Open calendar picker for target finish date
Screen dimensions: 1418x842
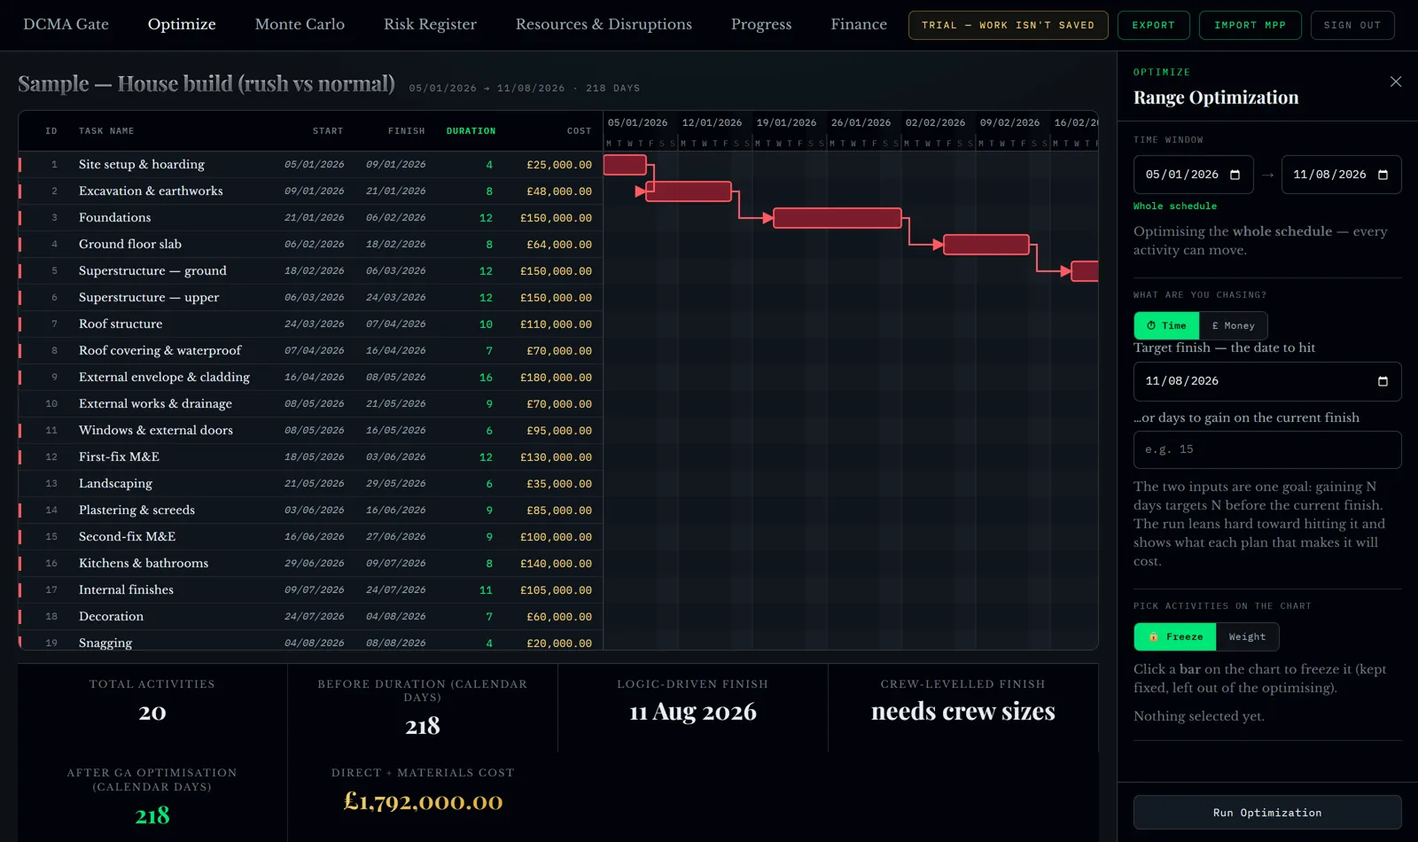(x=1383, y=381)
